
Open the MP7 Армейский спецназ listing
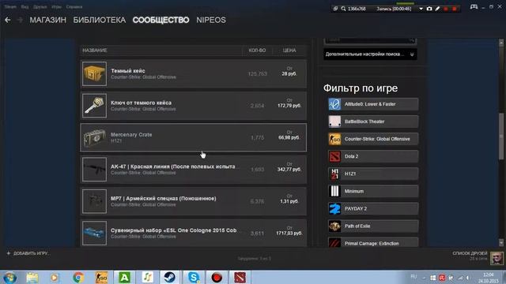click(x=193, y=201)
